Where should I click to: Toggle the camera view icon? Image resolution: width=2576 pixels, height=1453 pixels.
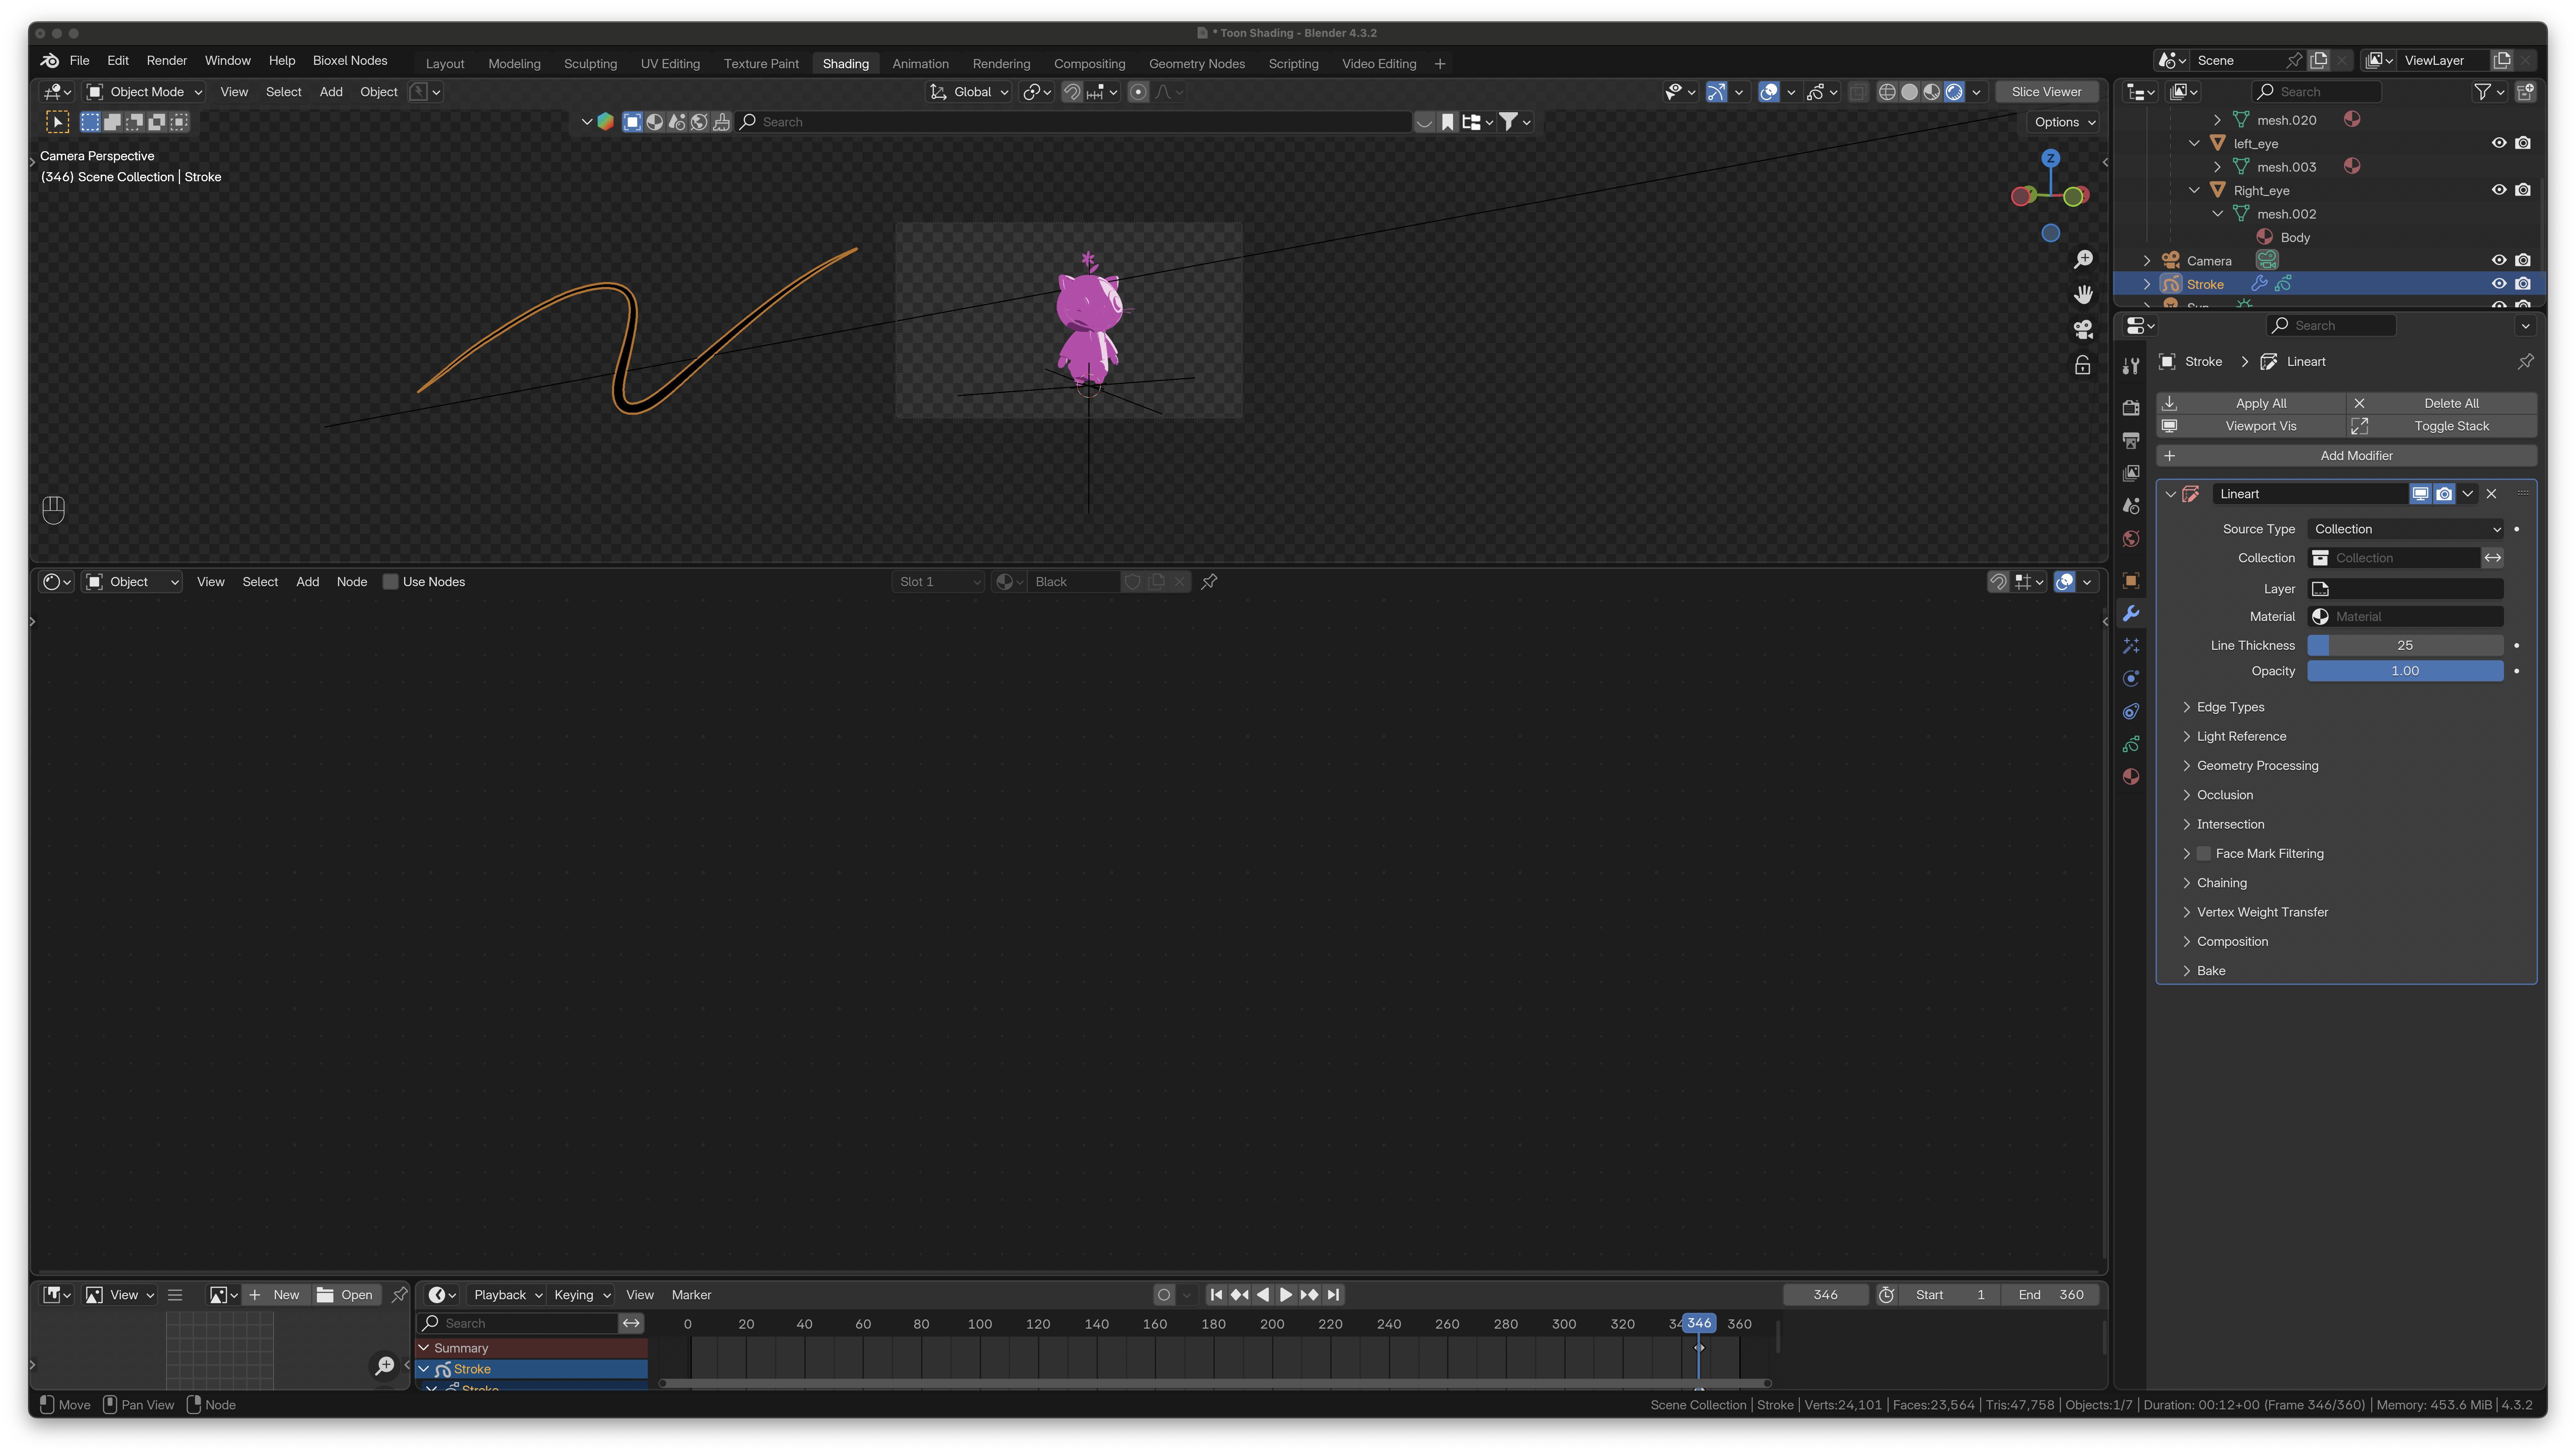2083,330
